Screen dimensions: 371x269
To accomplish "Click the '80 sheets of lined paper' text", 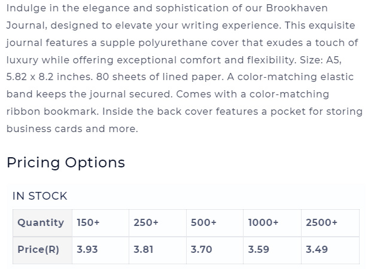I will pyautogui.click(x=160, y=77).
